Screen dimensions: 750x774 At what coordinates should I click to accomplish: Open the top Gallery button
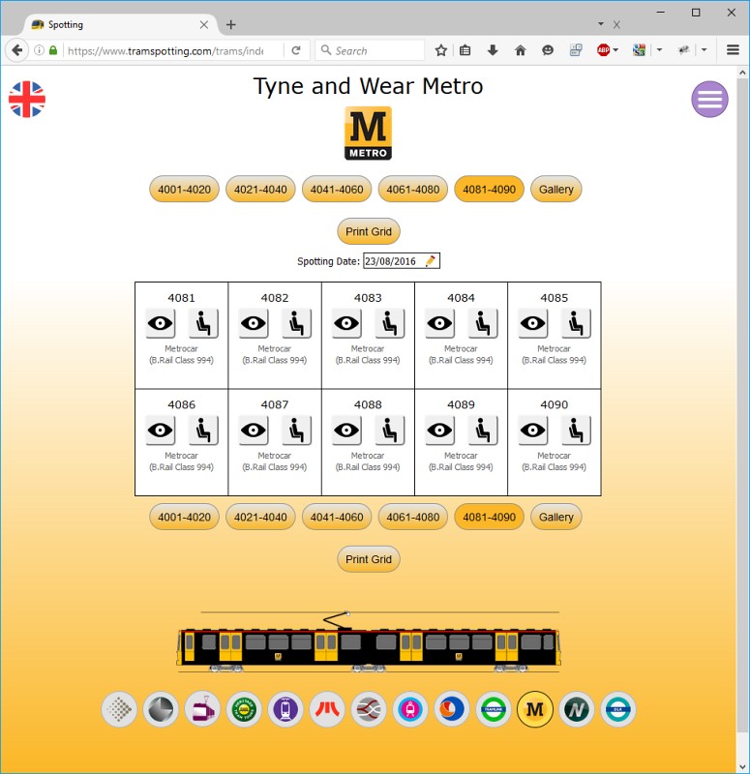tap(555, 189)
